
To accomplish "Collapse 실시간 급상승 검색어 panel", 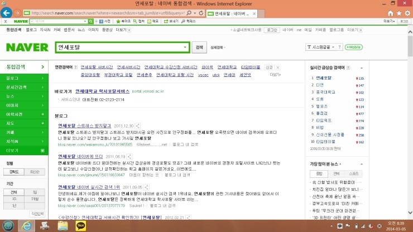I will [x=362, y=68].
